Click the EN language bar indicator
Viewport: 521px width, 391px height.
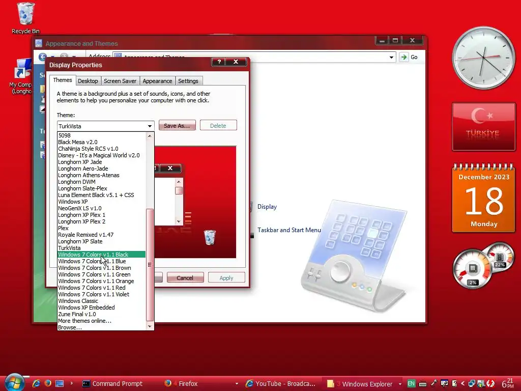coord(411,383)
